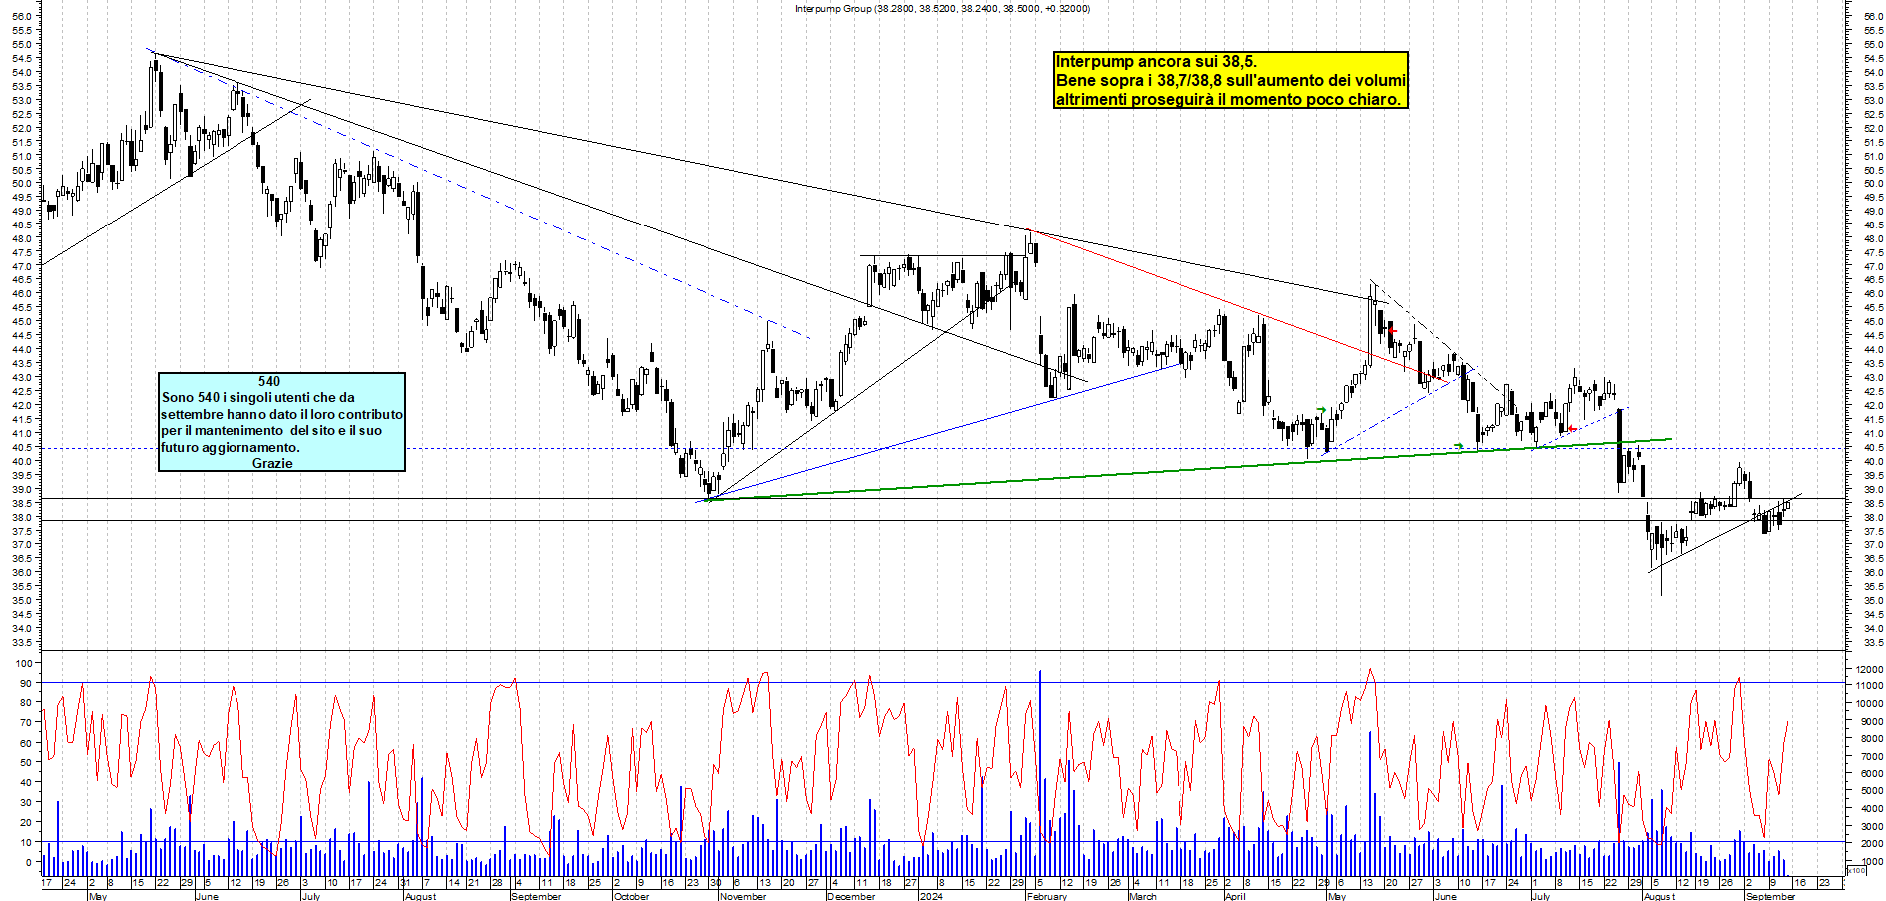Image resolution: width=1886 pixels, height=901 pixels.
Task: Click the Interpump Group chart title
Action: pos(942,8)
